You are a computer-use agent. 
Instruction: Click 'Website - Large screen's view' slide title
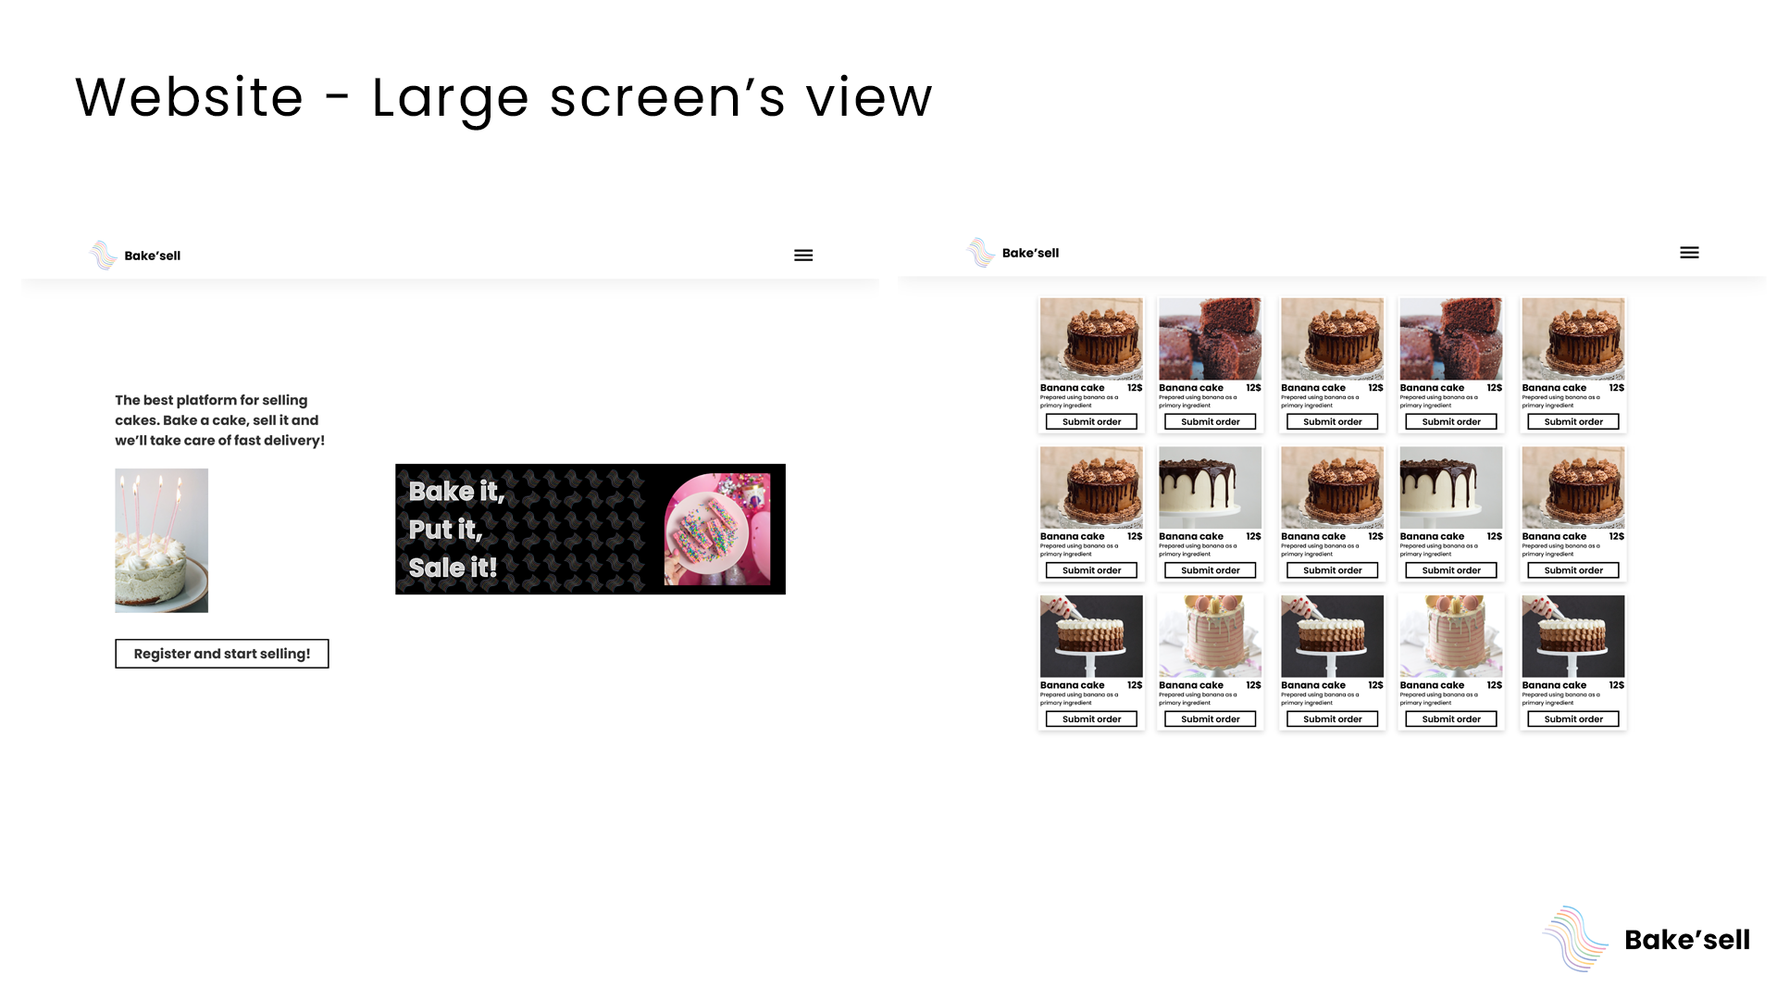[503, 97]
